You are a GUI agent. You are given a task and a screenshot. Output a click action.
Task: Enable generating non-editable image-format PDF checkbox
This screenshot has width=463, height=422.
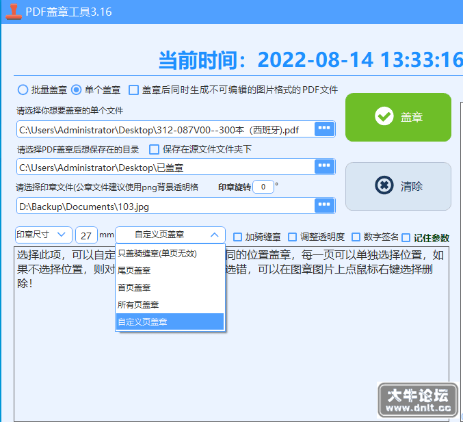coord(133,90)
